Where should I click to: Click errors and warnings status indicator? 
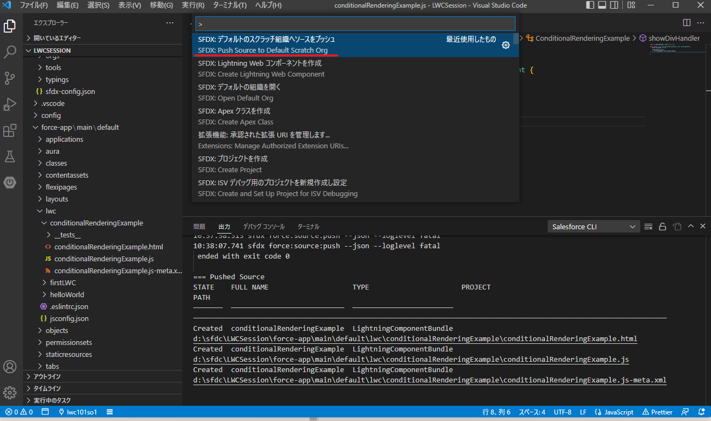19,412
